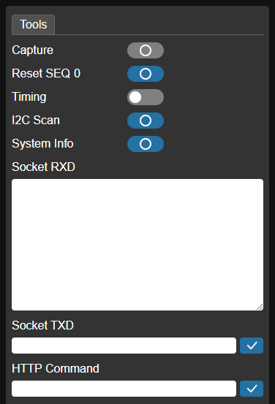Click the System Info label

pos(42,144)
